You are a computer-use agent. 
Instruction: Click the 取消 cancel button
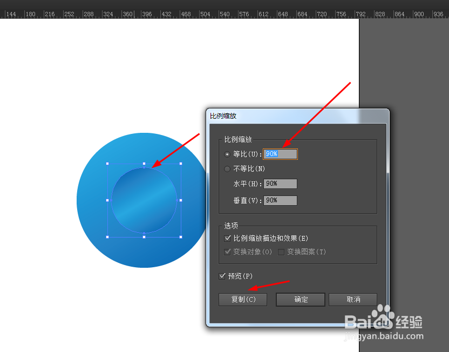(x=353, y=300)
